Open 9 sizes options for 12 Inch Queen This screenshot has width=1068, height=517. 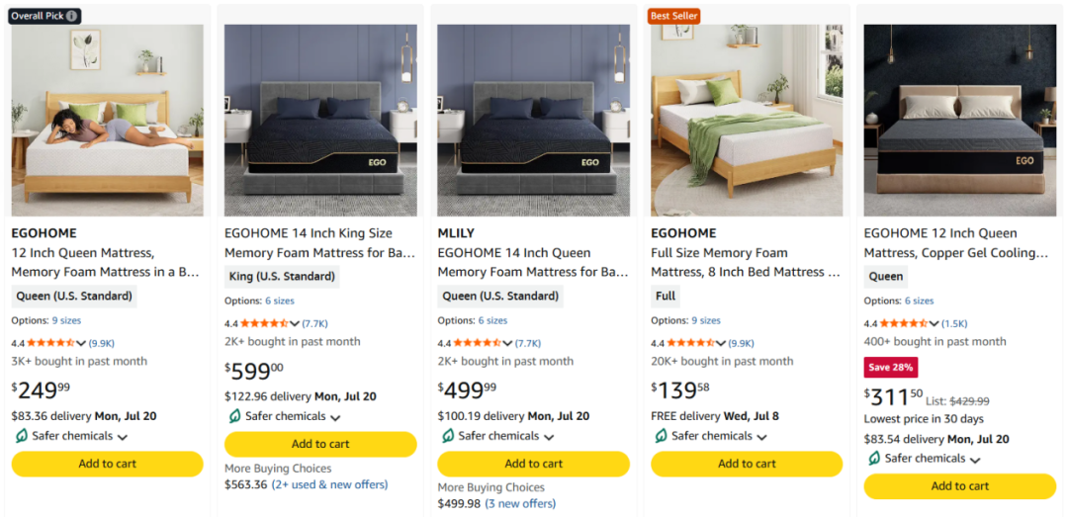[67, 321]
